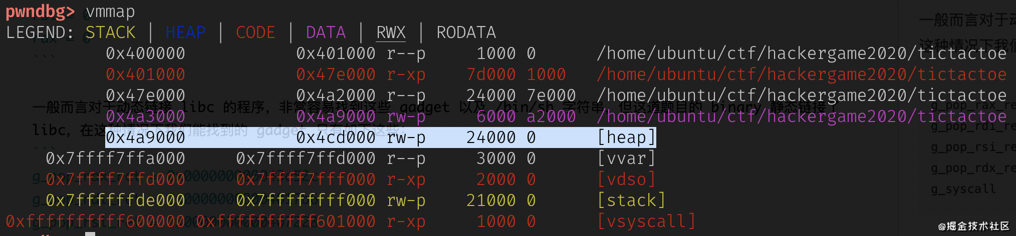Click end address 0x4a2000
Screen dimensions: 1016x236
336,95
